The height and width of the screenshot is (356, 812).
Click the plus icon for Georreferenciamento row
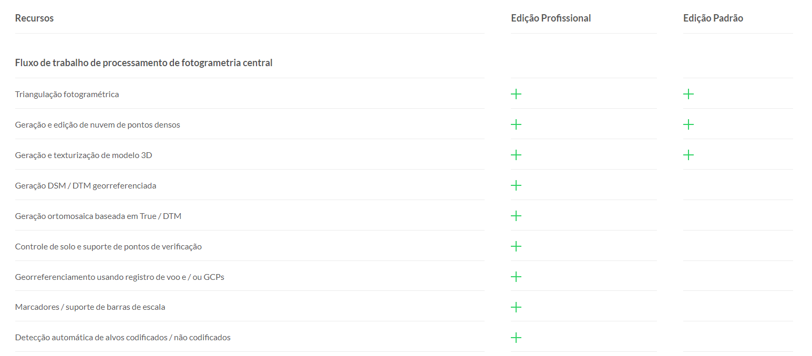click(x=516, y=277)
